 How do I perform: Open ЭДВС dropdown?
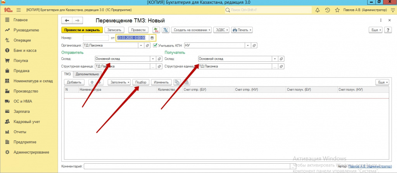coord(221,30)
